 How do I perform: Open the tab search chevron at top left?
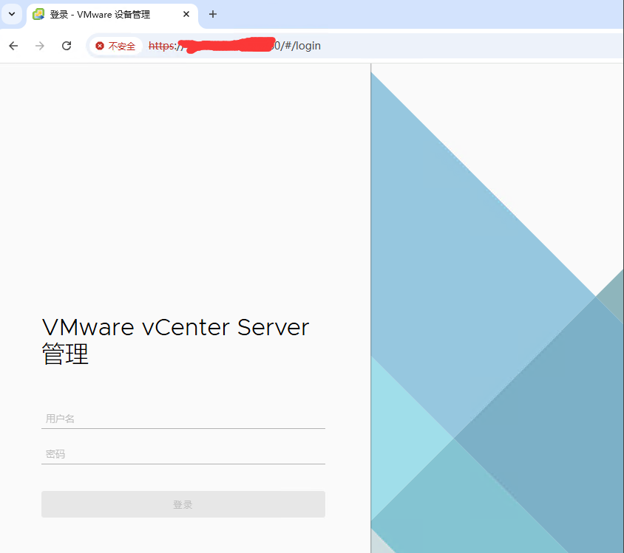click(10, 14)
